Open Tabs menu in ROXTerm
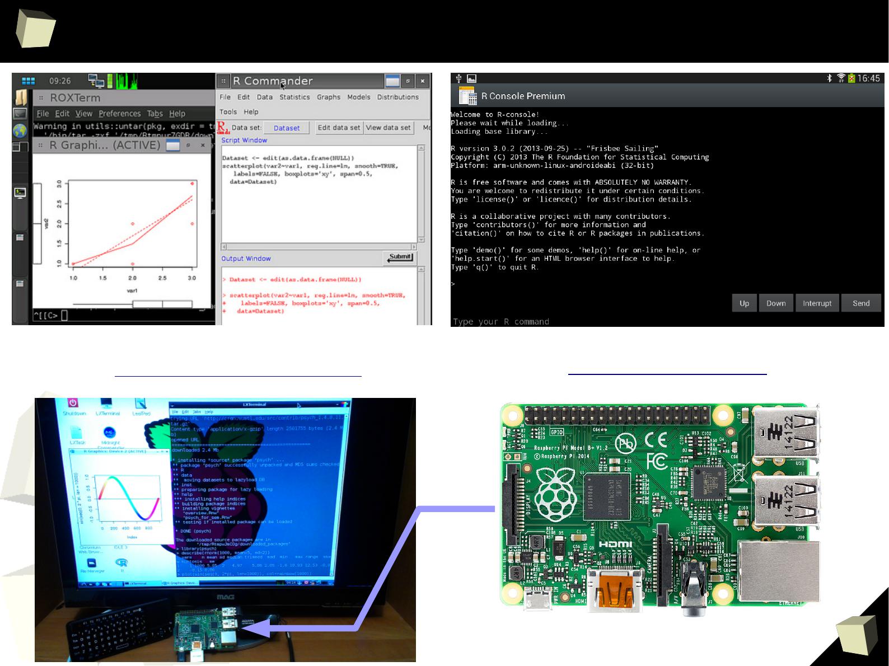The height and width of the screenshot is (666, 889). [155, 114]
